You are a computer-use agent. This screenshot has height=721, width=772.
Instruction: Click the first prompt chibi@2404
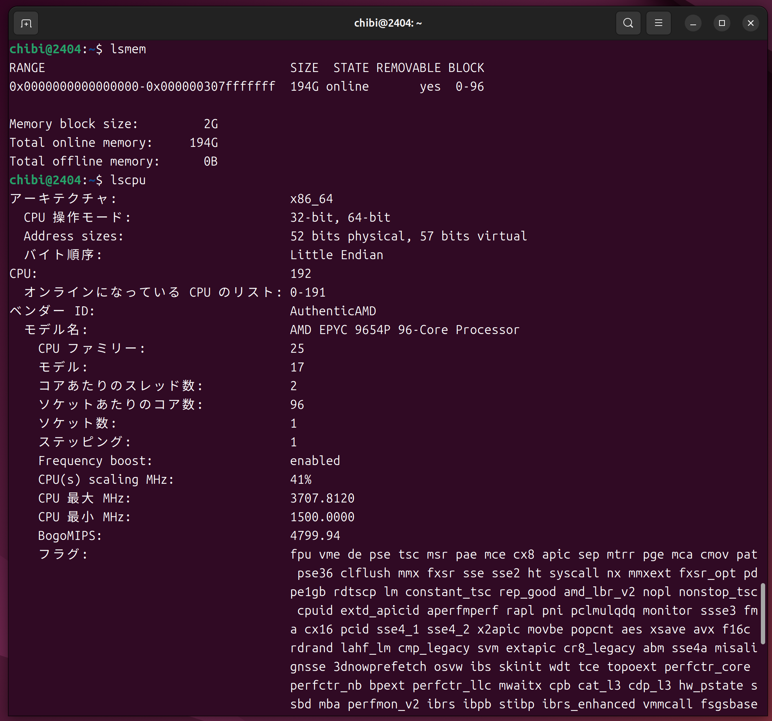tap(45, 49)
